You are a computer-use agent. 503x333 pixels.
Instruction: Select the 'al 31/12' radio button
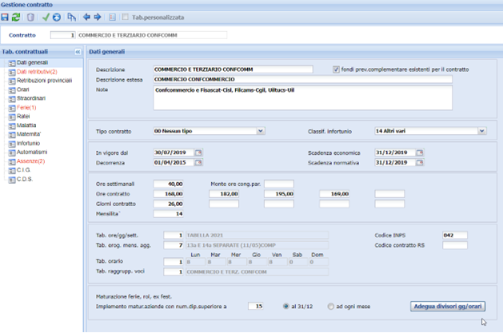(x=285, y=307)
